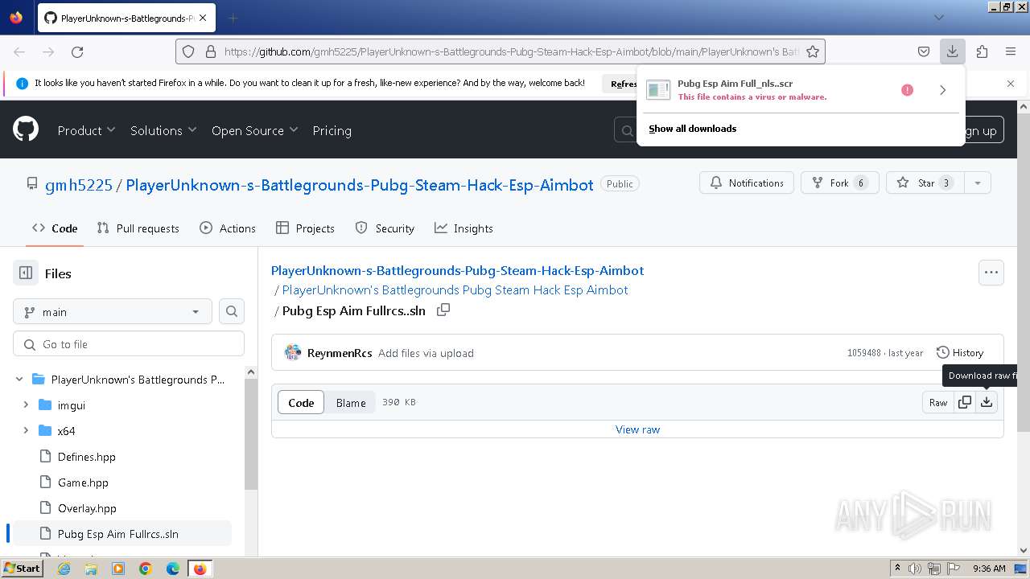Image resolution: width=1030 pixels, height=579 pixels.
Task: Go back to the previous page
Action: pos(19,51)
